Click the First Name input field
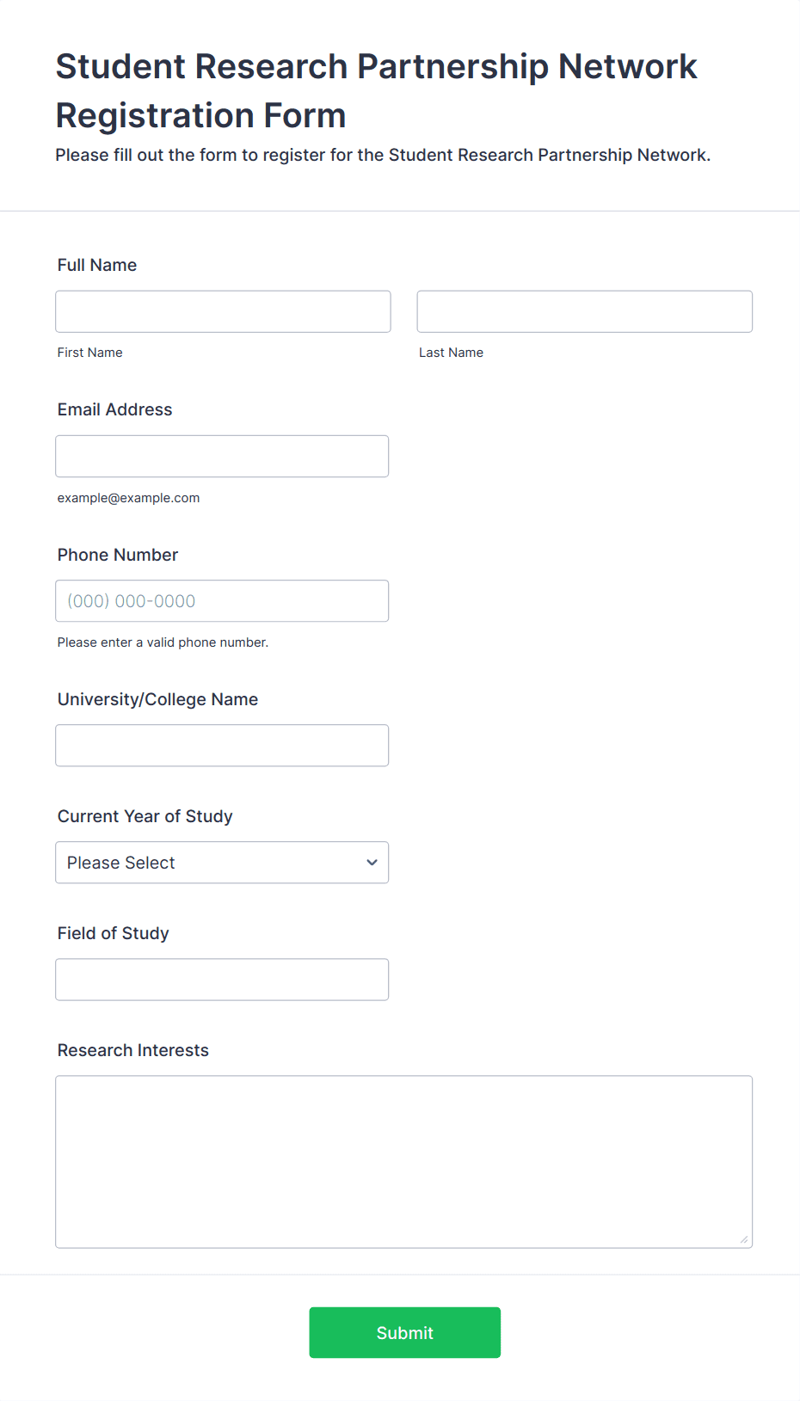This screenshot has height=1401, width=800. pos(223,311)
